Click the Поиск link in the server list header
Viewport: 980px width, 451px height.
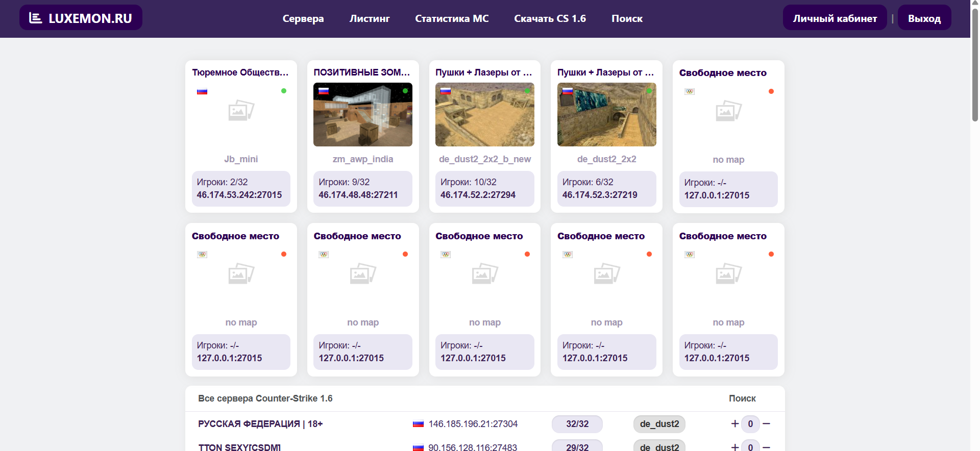[x=742, y=398]
